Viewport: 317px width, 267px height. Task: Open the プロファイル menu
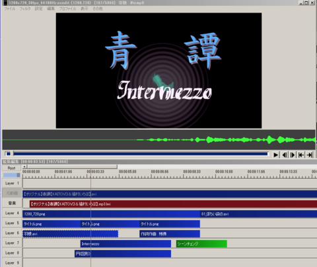pos(67,9)
